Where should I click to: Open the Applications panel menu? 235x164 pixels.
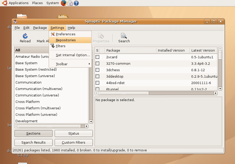click(x=19, y=3)
